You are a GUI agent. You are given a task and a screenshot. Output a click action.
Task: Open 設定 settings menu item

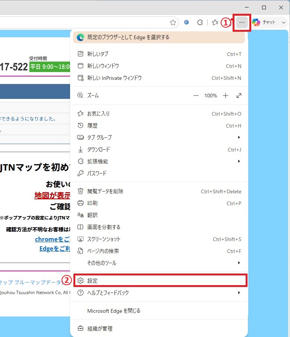pos(160,281)
